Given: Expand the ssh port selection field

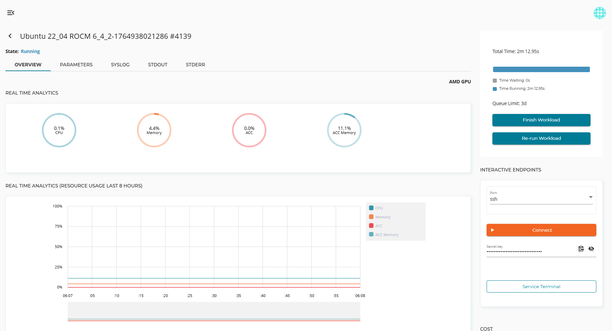Looking at the screenshot, I should click(538, 199).
